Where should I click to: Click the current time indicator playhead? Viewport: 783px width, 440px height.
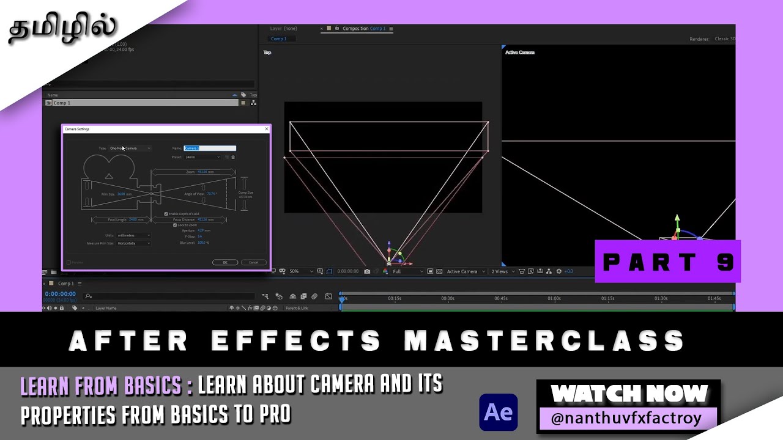coord(342,299)
